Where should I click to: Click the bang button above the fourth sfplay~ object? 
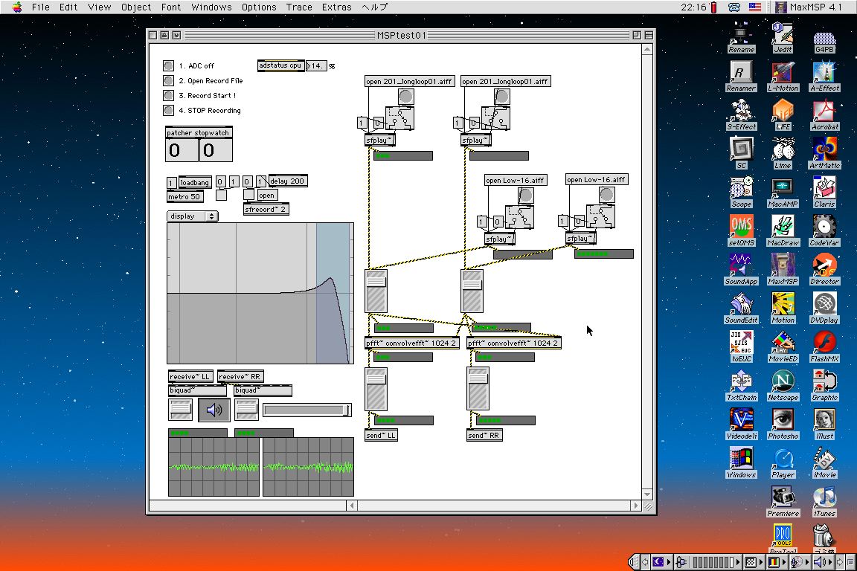pos(607,195)
